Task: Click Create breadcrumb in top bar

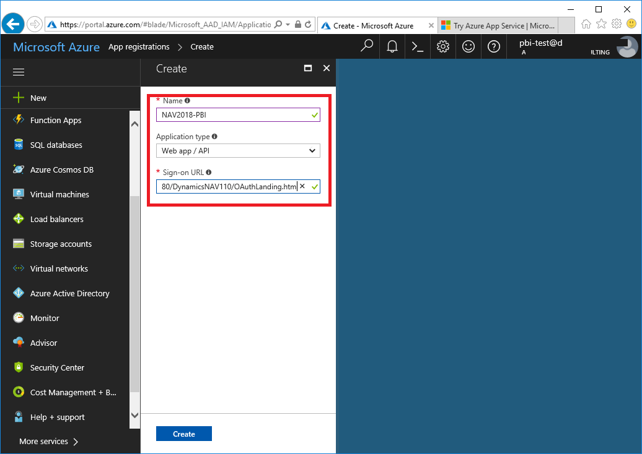Action: 202,46
